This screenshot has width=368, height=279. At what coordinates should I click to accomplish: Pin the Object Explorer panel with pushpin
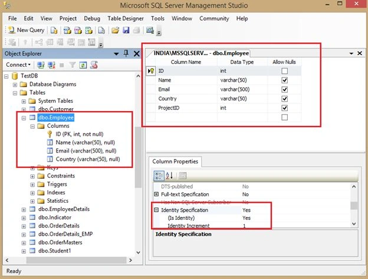pyautogui.click(x=126, y=53)
